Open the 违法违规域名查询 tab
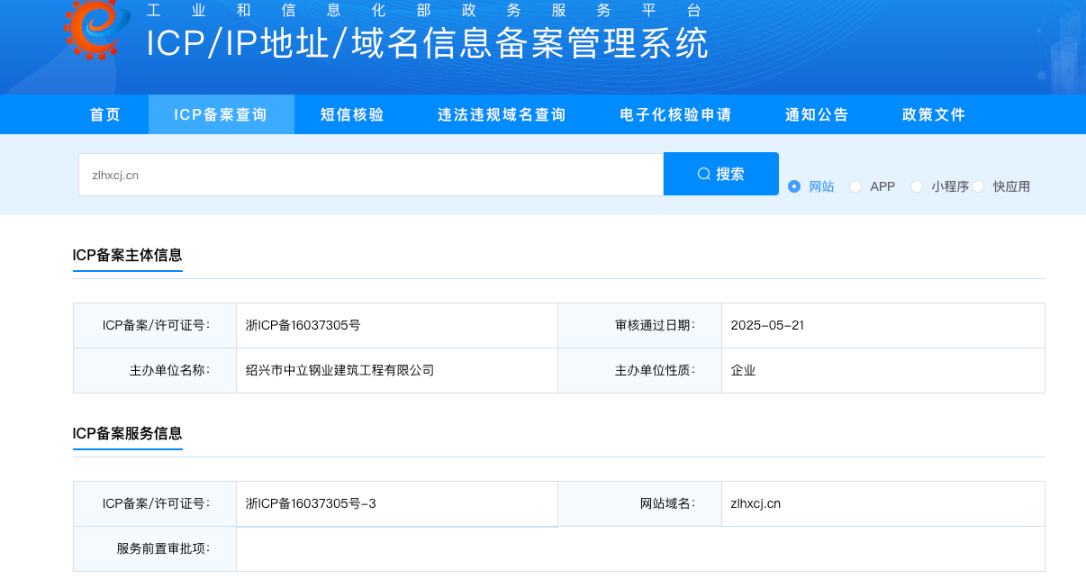1086x588 pixels. pyautogui.click(x=502, y=114)
